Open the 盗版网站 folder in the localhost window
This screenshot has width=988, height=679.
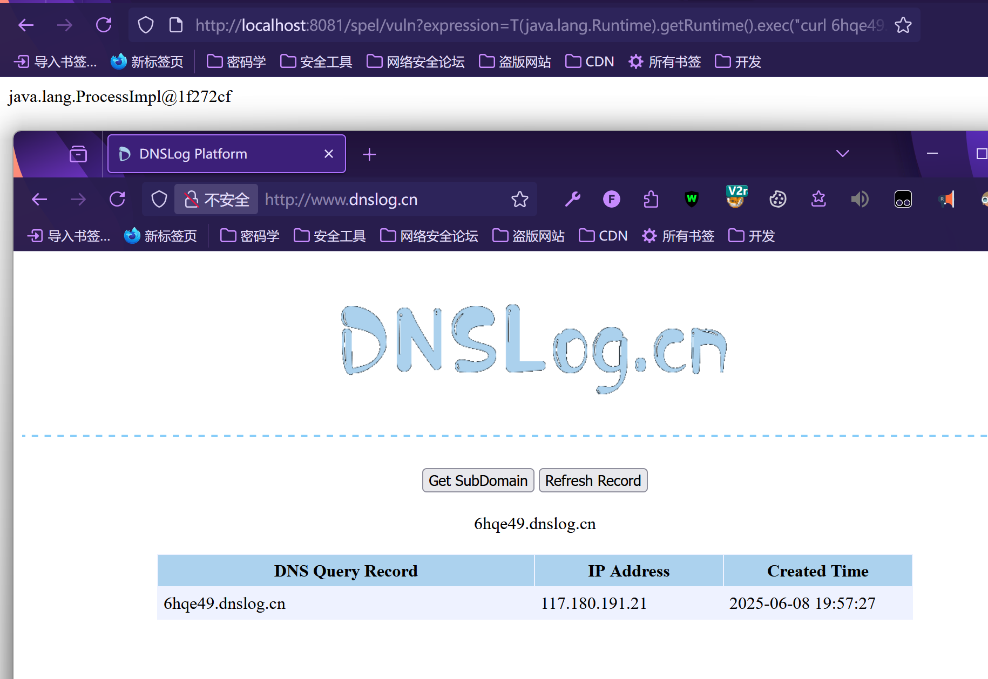(515, 61)
